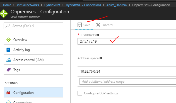This screenshot has width=176, height=103.
Task: Click the Local network gateway green icon
Action: [x=4, y=14]
